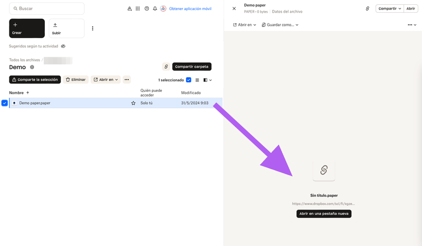Expand the Compartir dropdown in preview
Image resolution: width=422 pixels, height=246 pixels.
[x=390, y=8]
